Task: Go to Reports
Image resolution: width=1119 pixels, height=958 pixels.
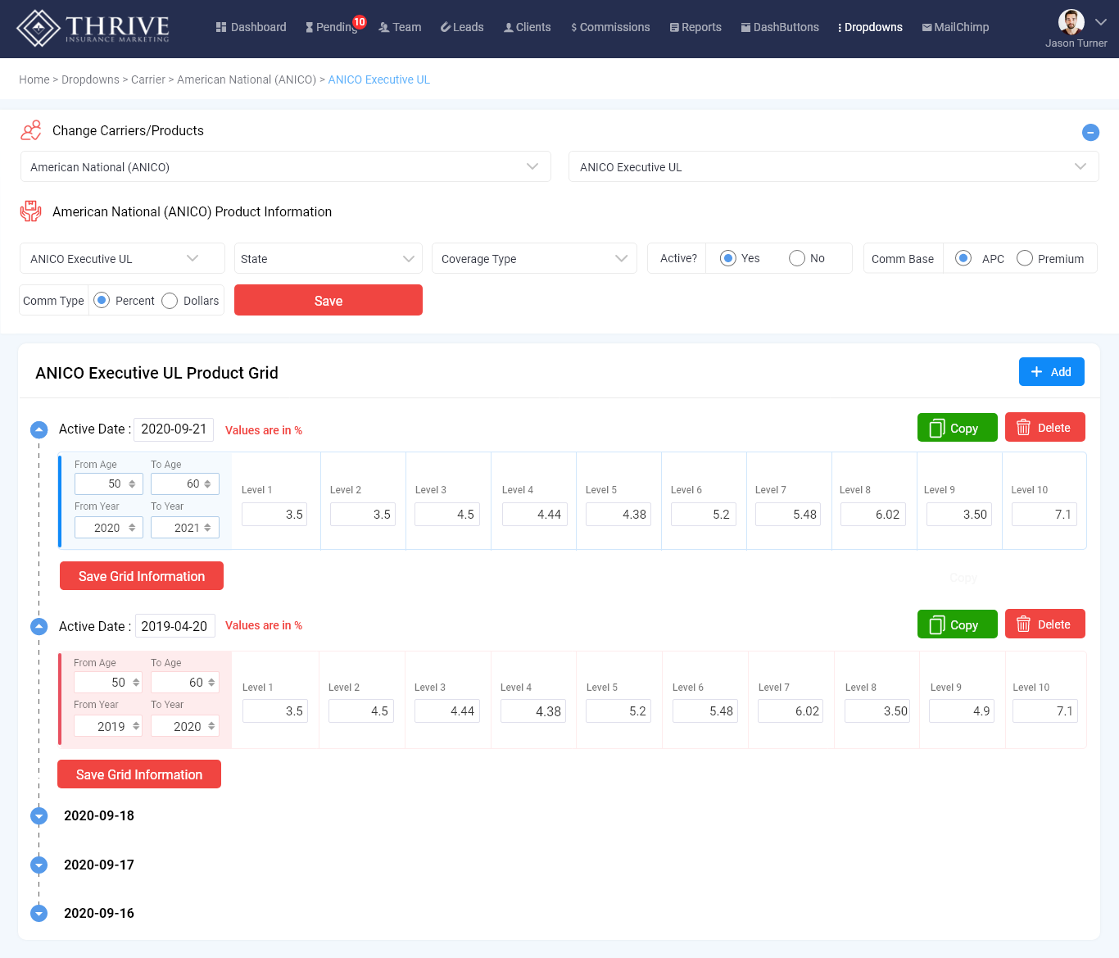Action: (x=695, y=27)
